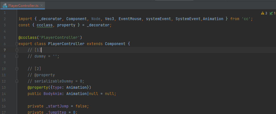The width and height of the screenshot is (276, 114).
Task: Click the green typo checkmark indicator
Action: pyautogui.click(x=271, y=13)
